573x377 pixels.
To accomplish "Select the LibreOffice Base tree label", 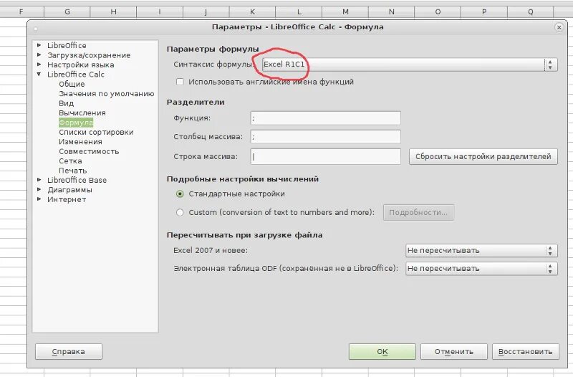I will click(x=77, y=180).
